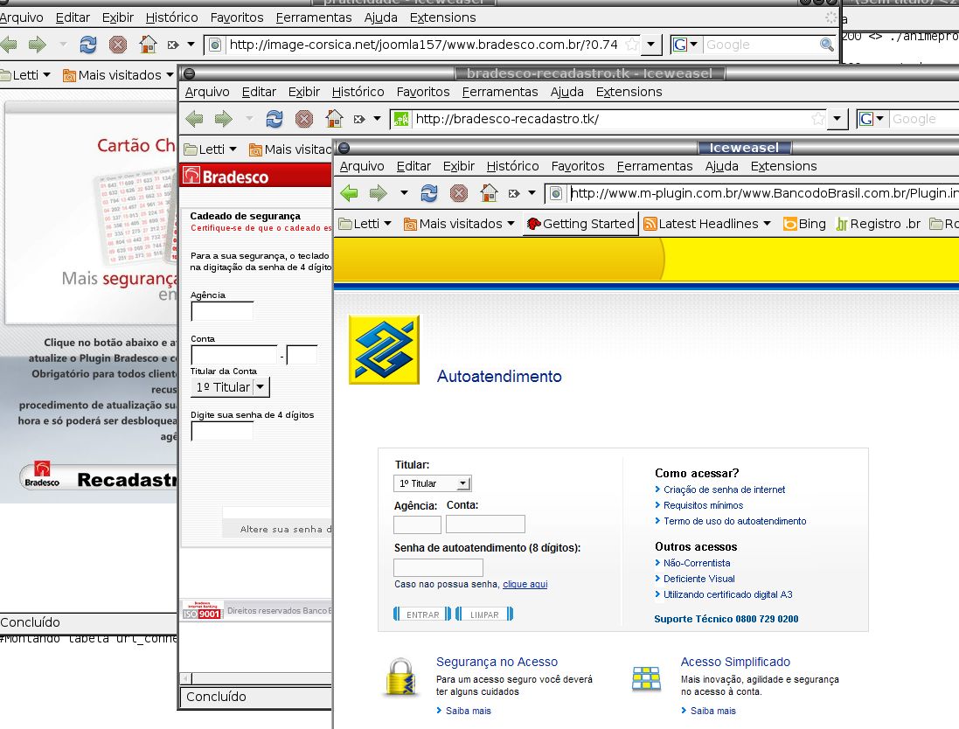Click Stop button in front Iceweasel window

point(459,193)
